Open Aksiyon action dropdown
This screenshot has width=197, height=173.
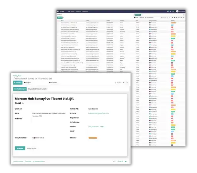53,82
